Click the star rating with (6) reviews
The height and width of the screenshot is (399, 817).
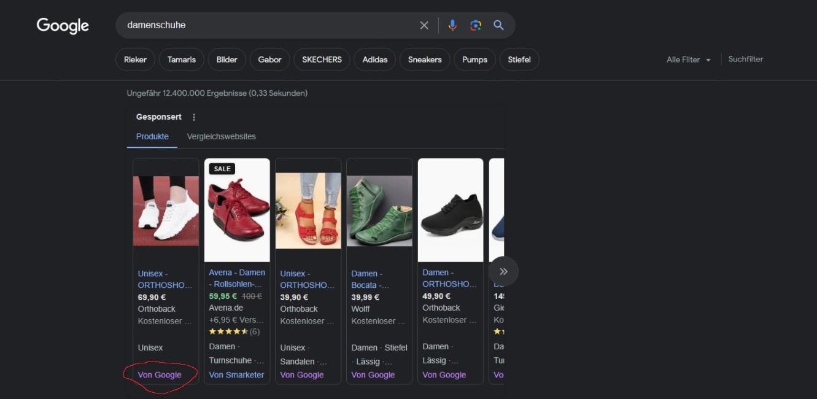[234, 331]
